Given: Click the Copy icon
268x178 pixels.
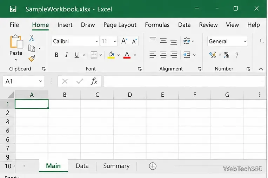Looking at the screenshot, I should click(x=32, y=48).
